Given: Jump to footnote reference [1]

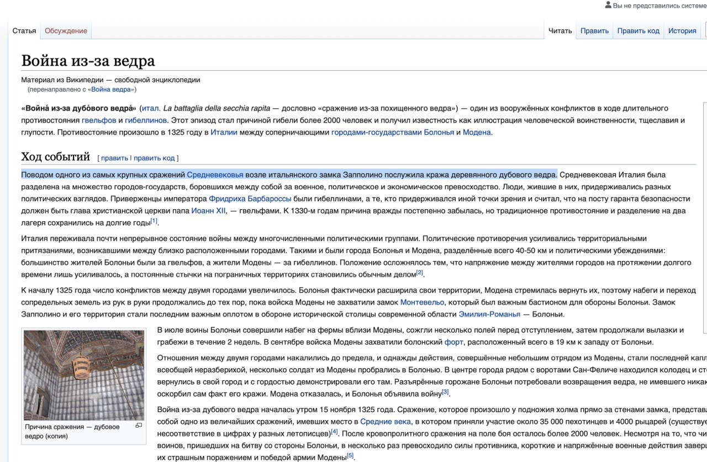Looking at the screenshot, I should pyautogui.click(x=154, y=221).
